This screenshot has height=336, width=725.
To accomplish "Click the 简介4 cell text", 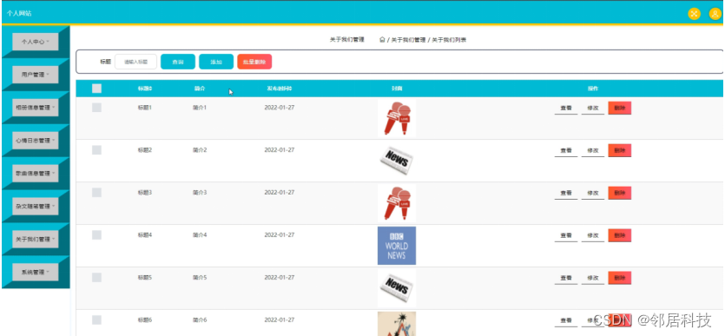I will point(200,235).
